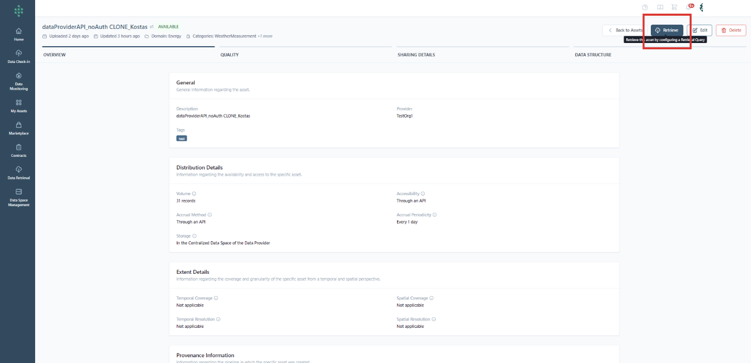Open Data Space Management in sidebar
The image size is (751, 363).
19,197
